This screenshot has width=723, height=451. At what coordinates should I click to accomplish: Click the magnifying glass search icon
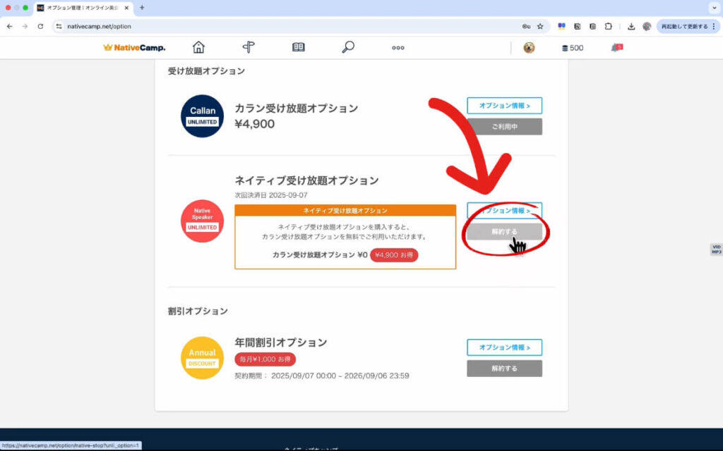point(348,47)
